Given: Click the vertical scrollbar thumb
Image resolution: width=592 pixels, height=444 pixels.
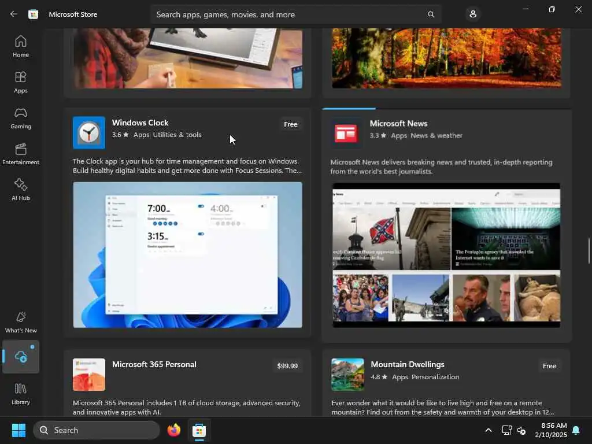Looking at the screenshot, I should pyautogui.click(x=589, y=251).
